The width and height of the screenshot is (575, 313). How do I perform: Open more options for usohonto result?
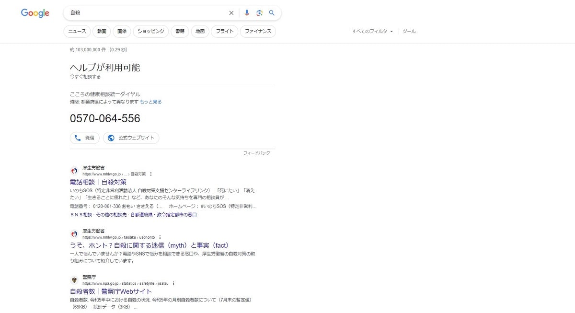tap(160, 237)
